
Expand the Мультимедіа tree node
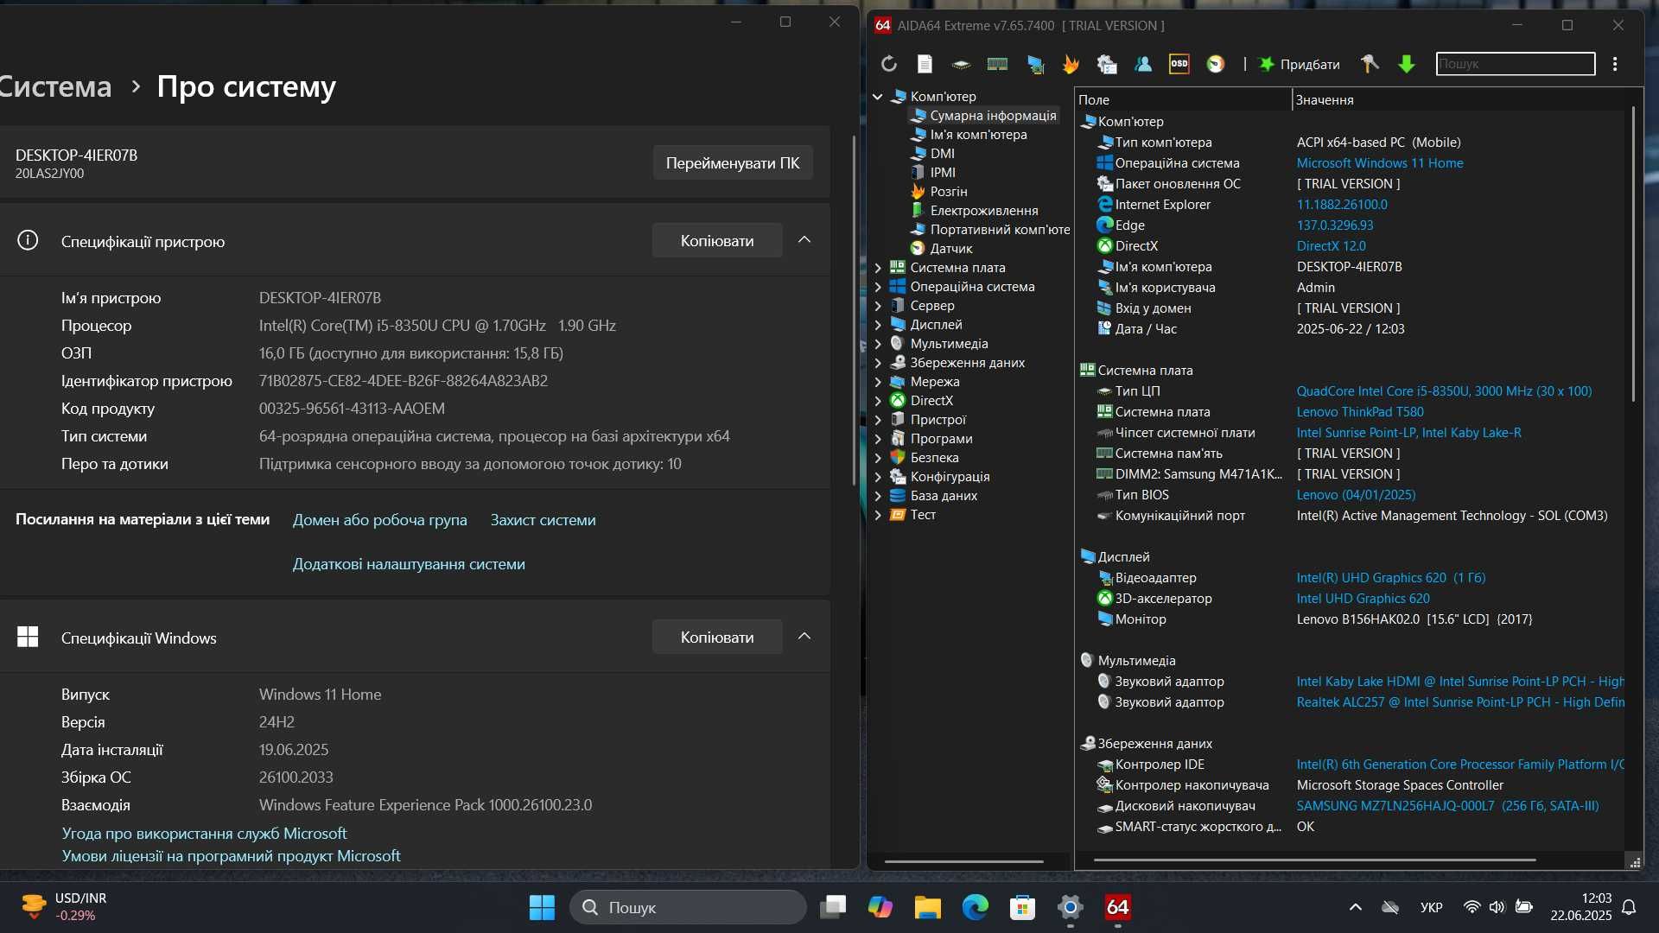click(x=878, y=344)
